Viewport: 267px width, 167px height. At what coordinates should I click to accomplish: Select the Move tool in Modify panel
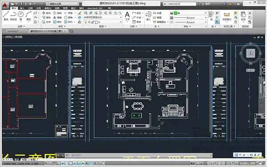click(46, 13)
